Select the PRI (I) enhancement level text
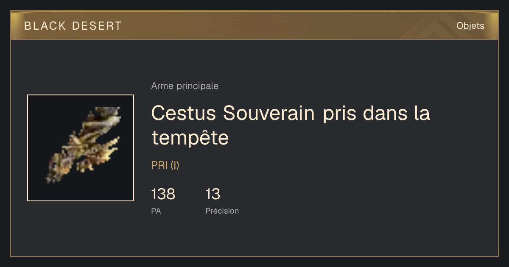509x267 pixels. point(165,165)
